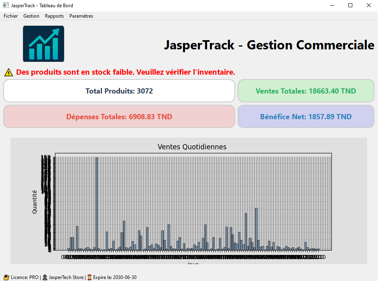Click the JasperTech Store status text

click(66, 277)
